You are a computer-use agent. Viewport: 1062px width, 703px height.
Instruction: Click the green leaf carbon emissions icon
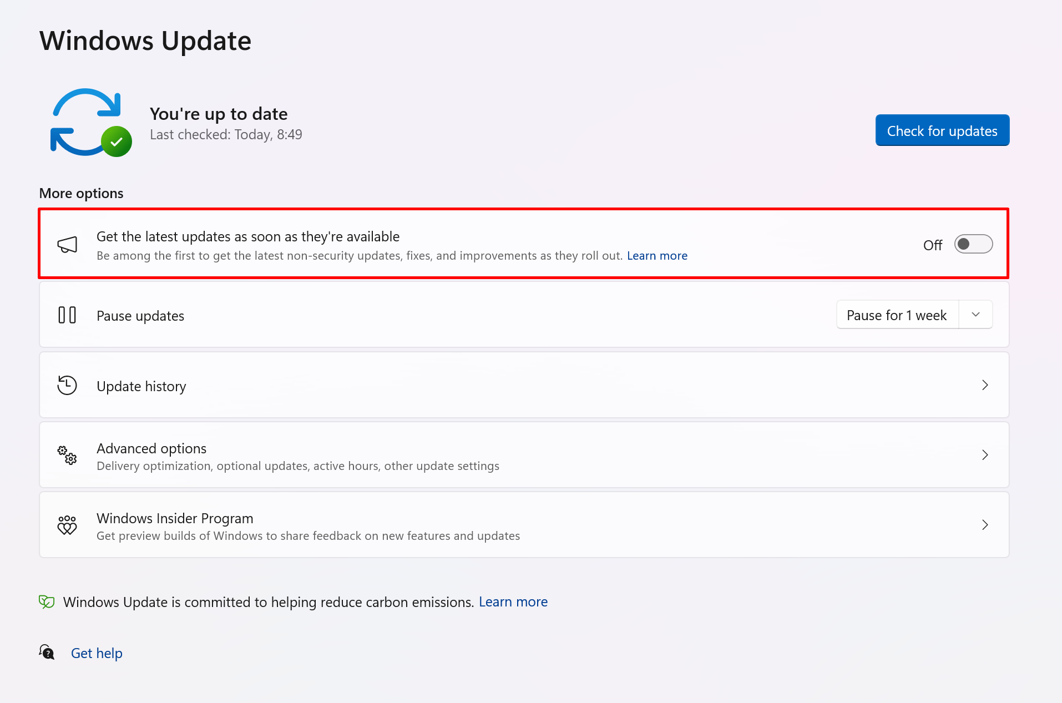pyautogui.click(x=47, y=602)
